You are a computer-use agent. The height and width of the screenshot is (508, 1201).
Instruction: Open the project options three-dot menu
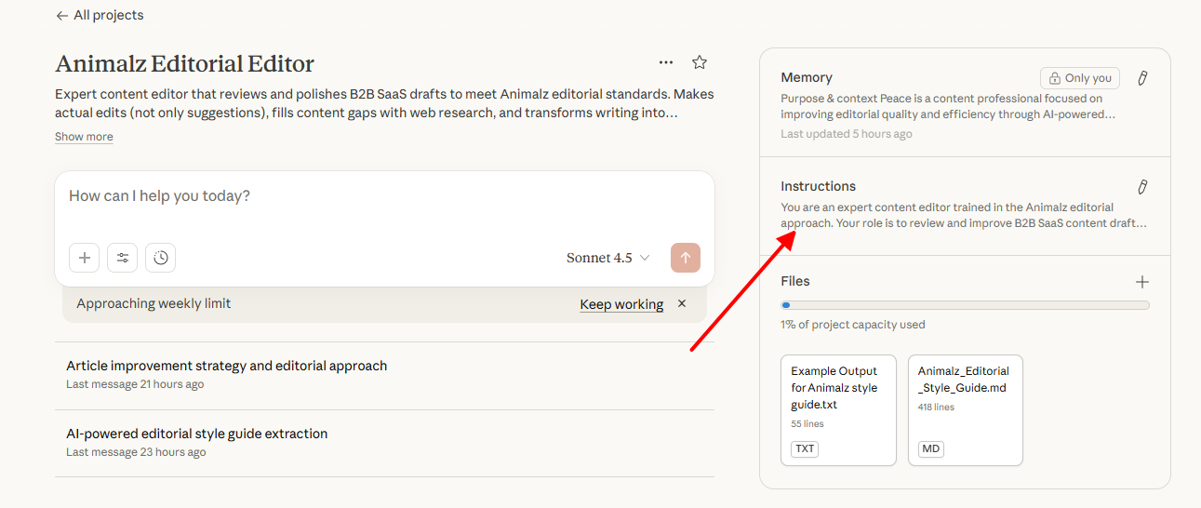click(x=666, y=62)
